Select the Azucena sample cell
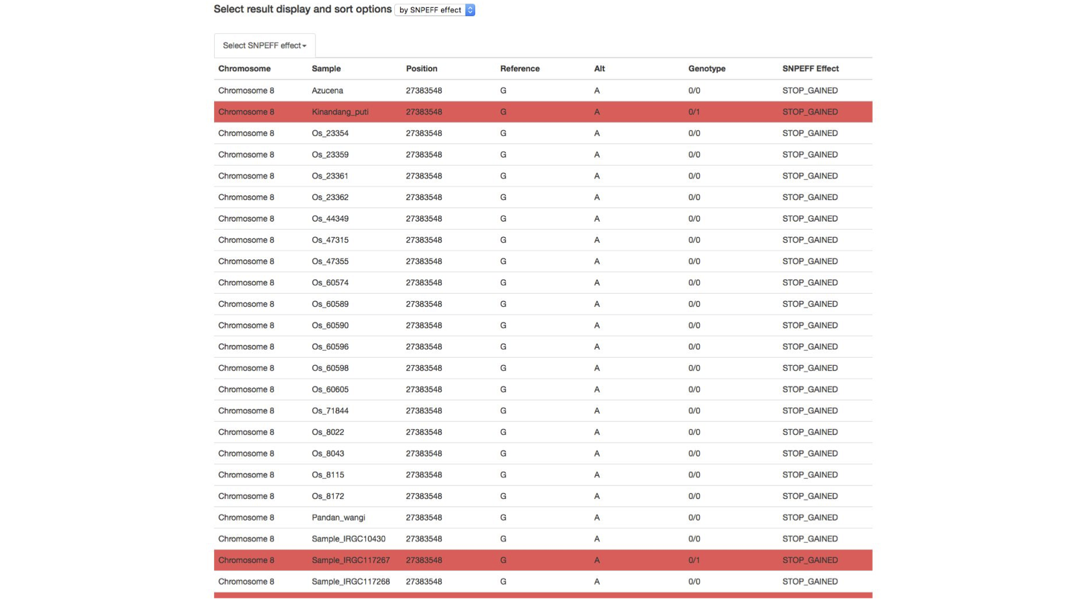The height and width of the screenshot is (607, 1081). 327,91
